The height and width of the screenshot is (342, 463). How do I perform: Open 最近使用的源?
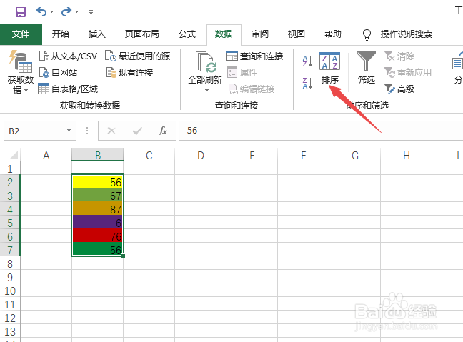point(138,56)
